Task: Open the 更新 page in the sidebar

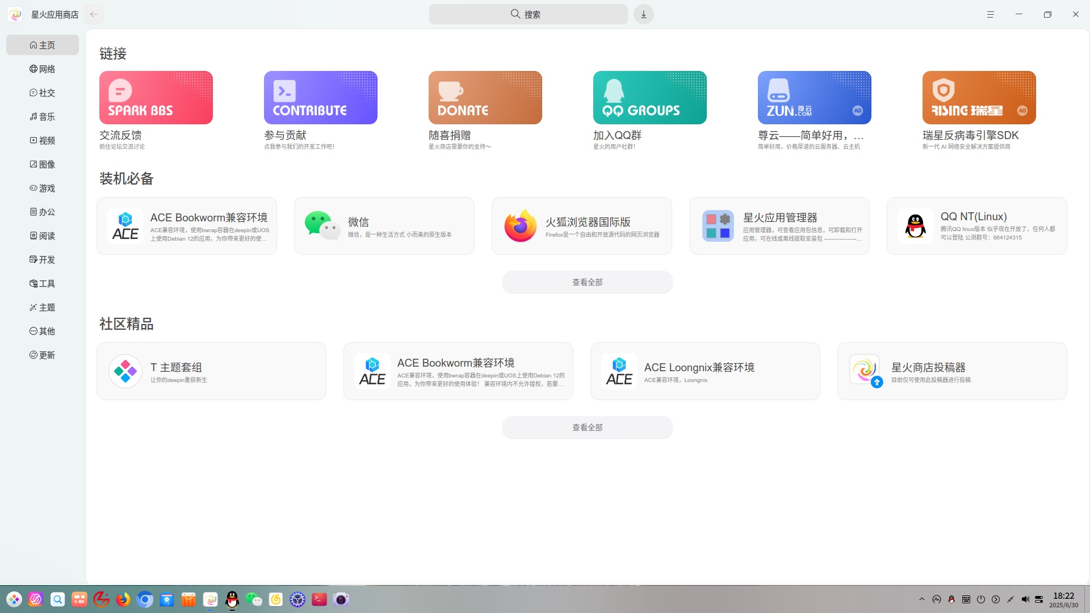Action: 43,355
